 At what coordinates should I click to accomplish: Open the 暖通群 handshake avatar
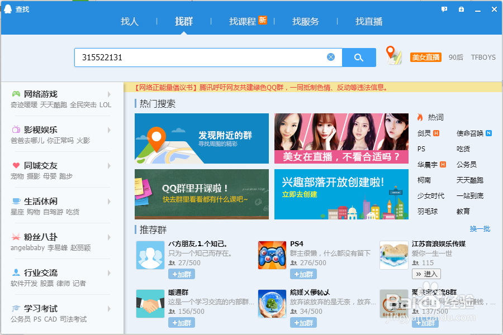click(150, 304)
